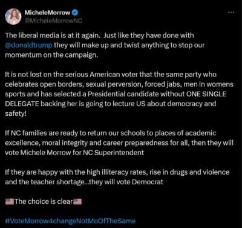Image resolution: width=242 pixels, height=228 pixels.
Task: Click the 'It is not lost on' paragraph start
Action: click(28, 75)
